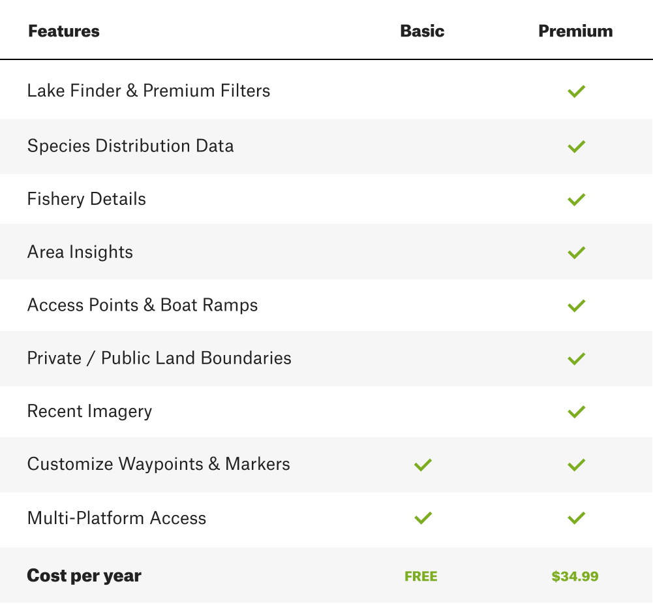Click Premium checkmark for Private / Public Land Boundaries
Image resolution: width=653 pixels, height=605 pixels.
pos(576,358)
